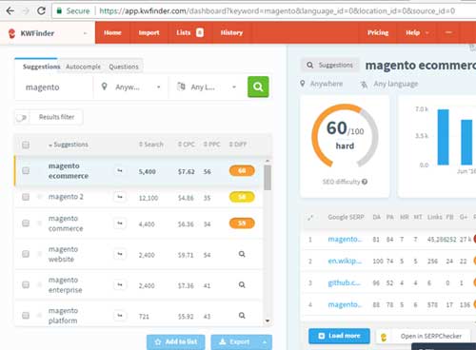Open the en.wikip... SERP result link
476x350 pixels.
pos(345,261)
